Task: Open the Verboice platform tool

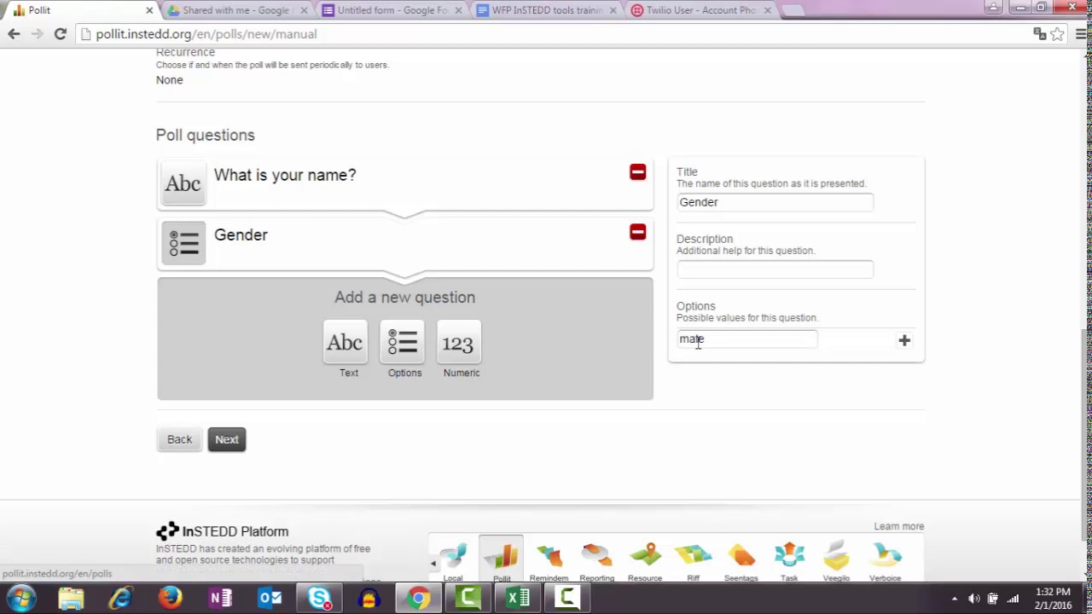Action: click(885, 561)
